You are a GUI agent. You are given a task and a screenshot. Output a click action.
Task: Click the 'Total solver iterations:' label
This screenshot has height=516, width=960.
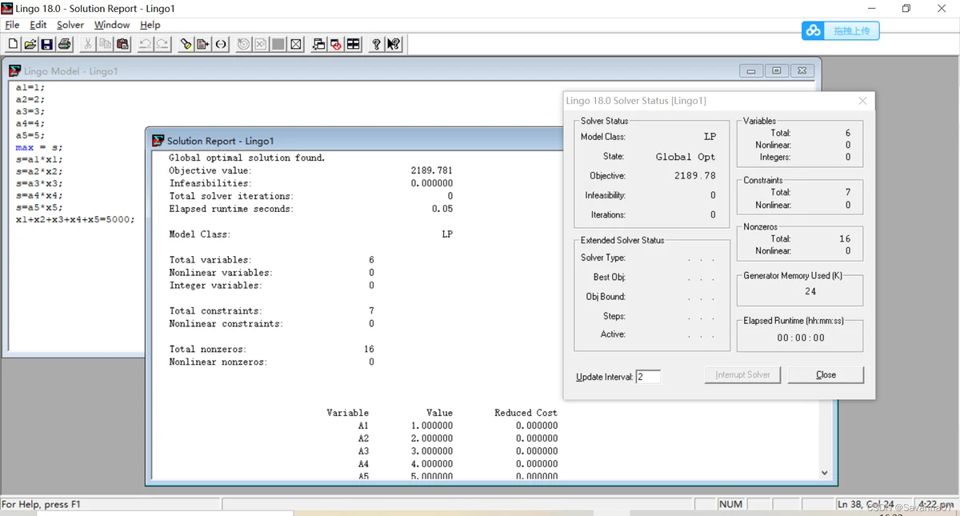231,196
